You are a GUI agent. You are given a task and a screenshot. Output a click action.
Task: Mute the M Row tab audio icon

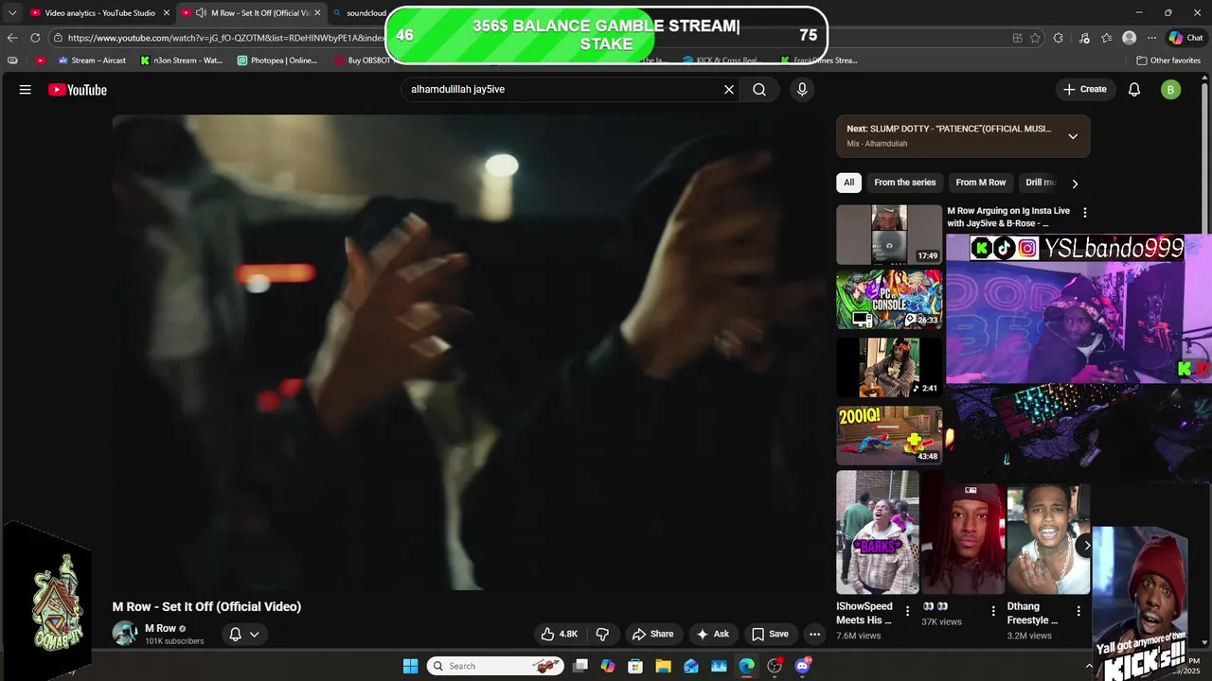pos(201,13)
